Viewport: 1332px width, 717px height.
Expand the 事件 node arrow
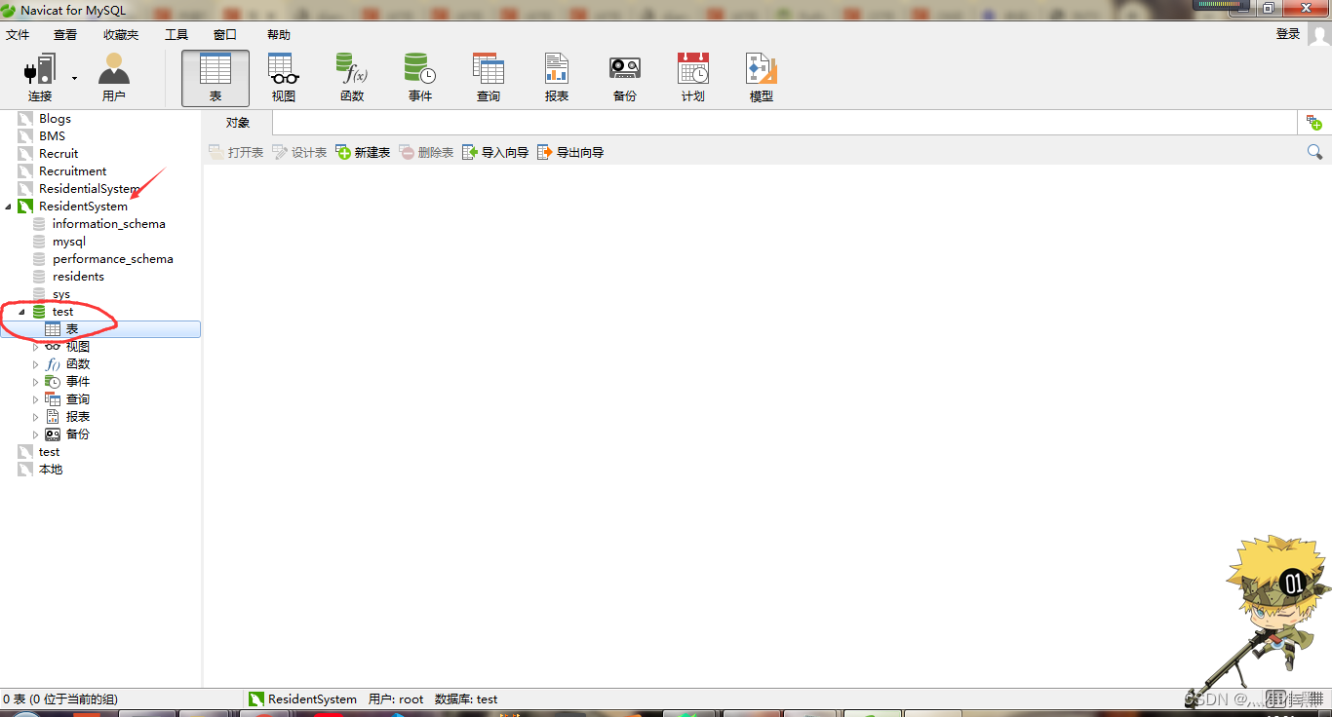(36, 382)
